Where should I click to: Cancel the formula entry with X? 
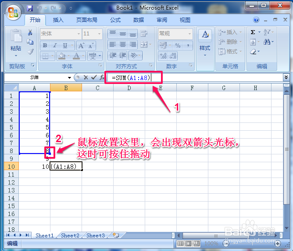[86, 77]
